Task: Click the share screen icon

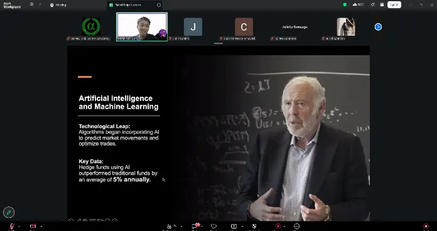Action: (x=234, y=226)
